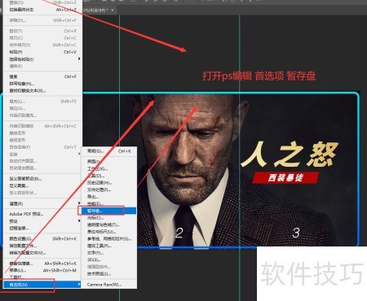Choose 定义图案 define pattern item

click(42, 185)
